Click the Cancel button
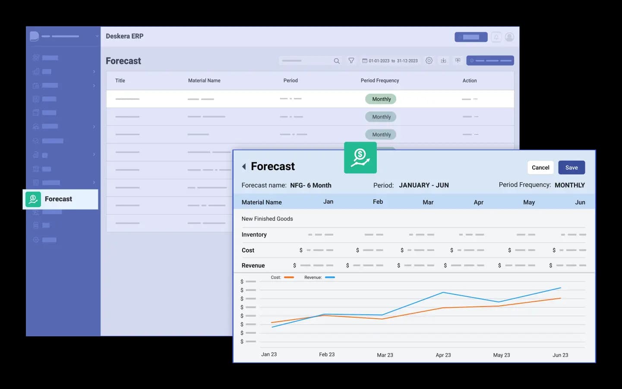Screen dimensions: 622x389 [x=540, y=168]
